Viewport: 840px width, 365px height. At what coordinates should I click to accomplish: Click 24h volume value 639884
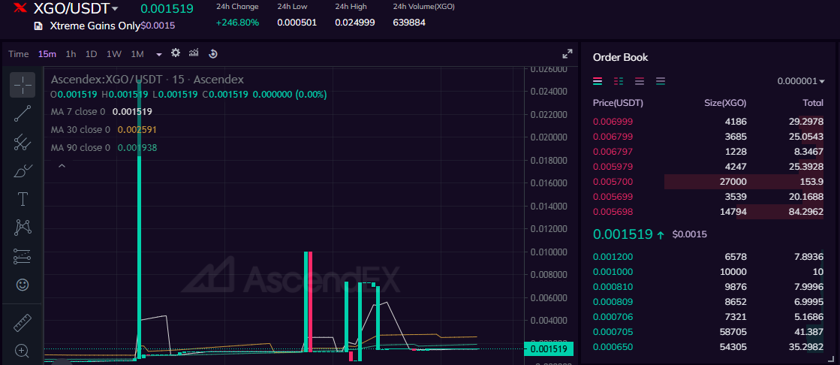(409, 23)
